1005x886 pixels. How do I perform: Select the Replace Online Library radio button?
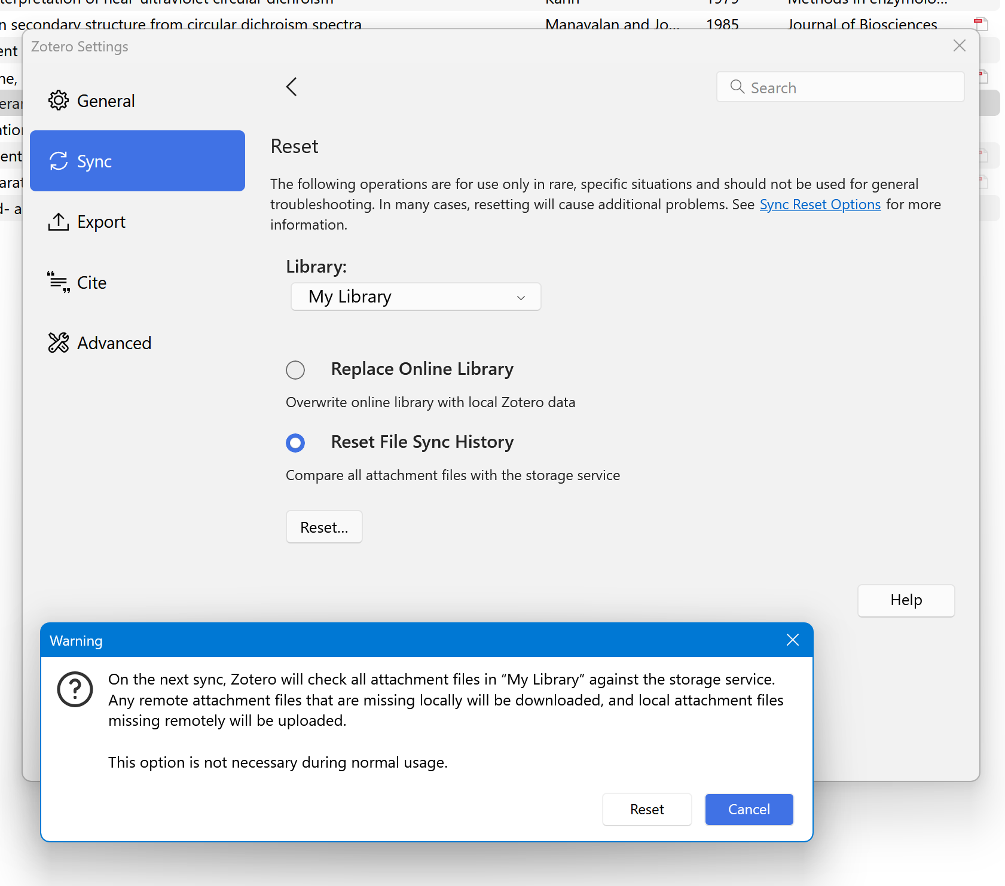click(x=295, y=370)
